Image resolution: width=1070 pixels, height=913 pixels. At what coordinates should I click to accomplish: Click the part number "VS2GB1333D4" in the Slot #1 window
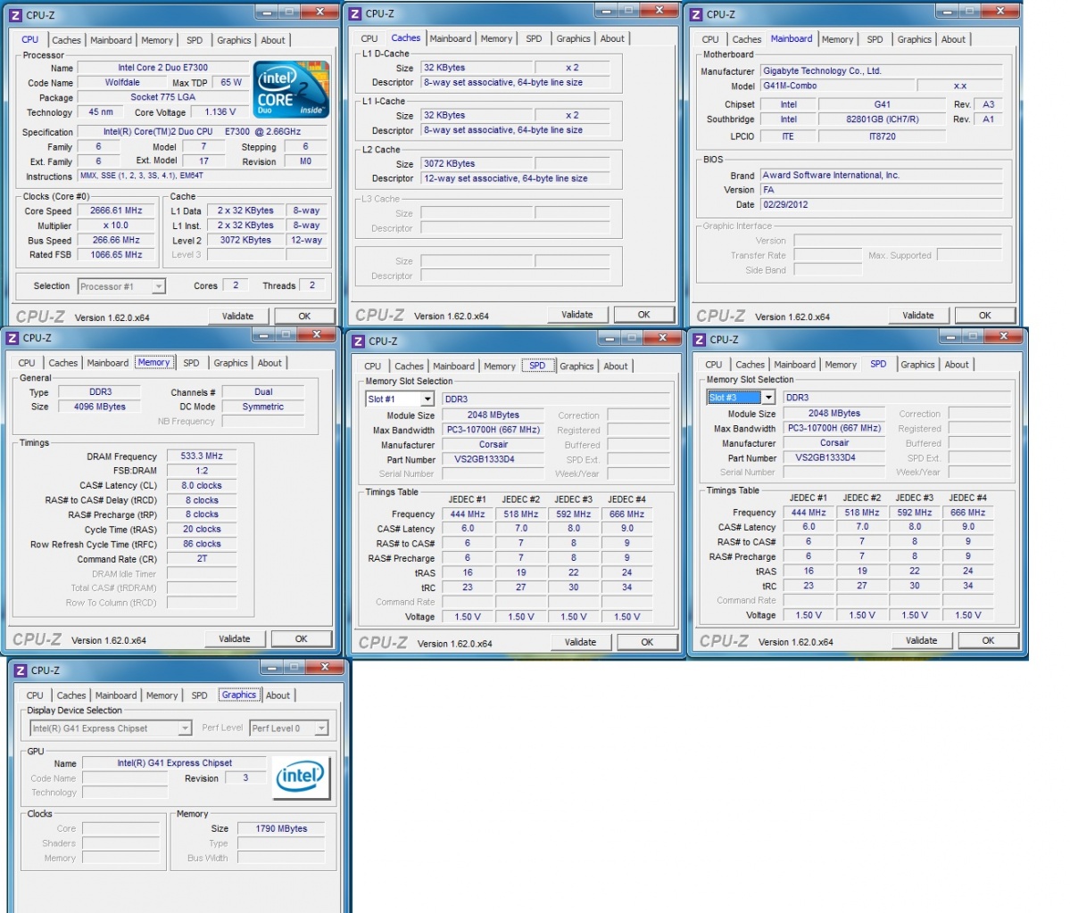click(x=493, y=459)
